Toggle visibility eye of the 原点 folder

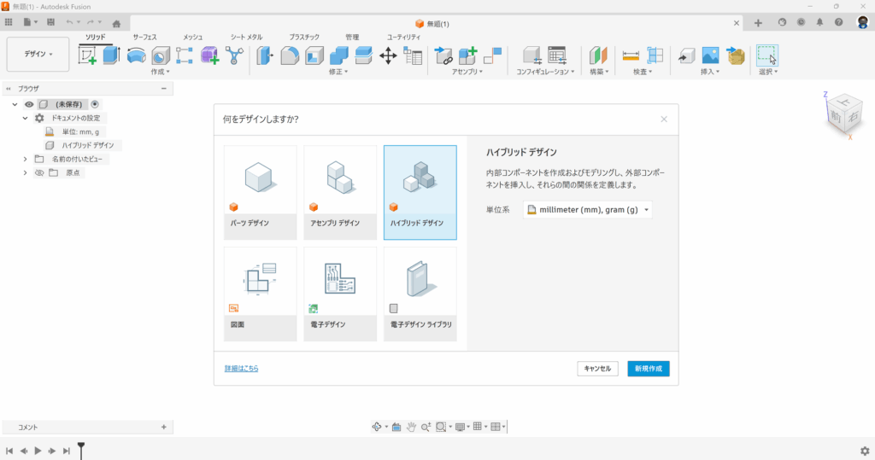38,172
